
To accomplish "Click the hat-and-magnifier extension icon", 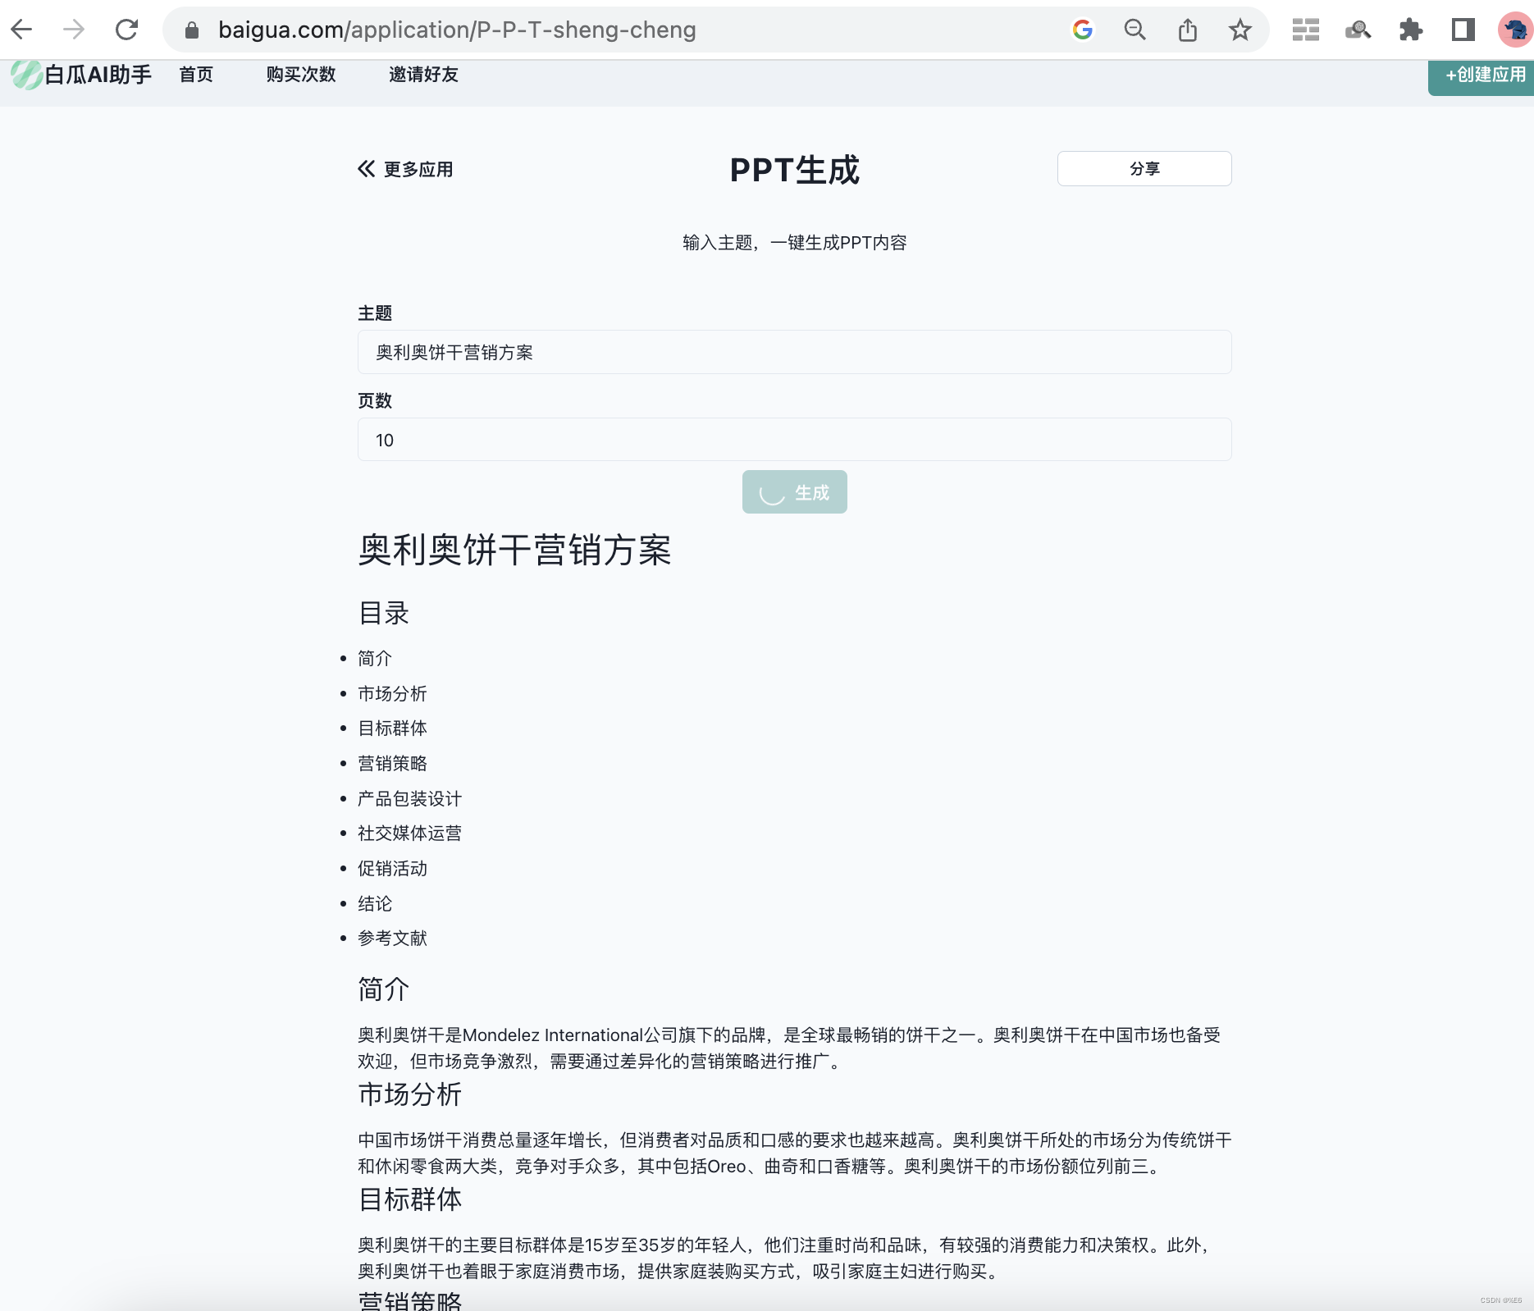I will [1358, 30].
